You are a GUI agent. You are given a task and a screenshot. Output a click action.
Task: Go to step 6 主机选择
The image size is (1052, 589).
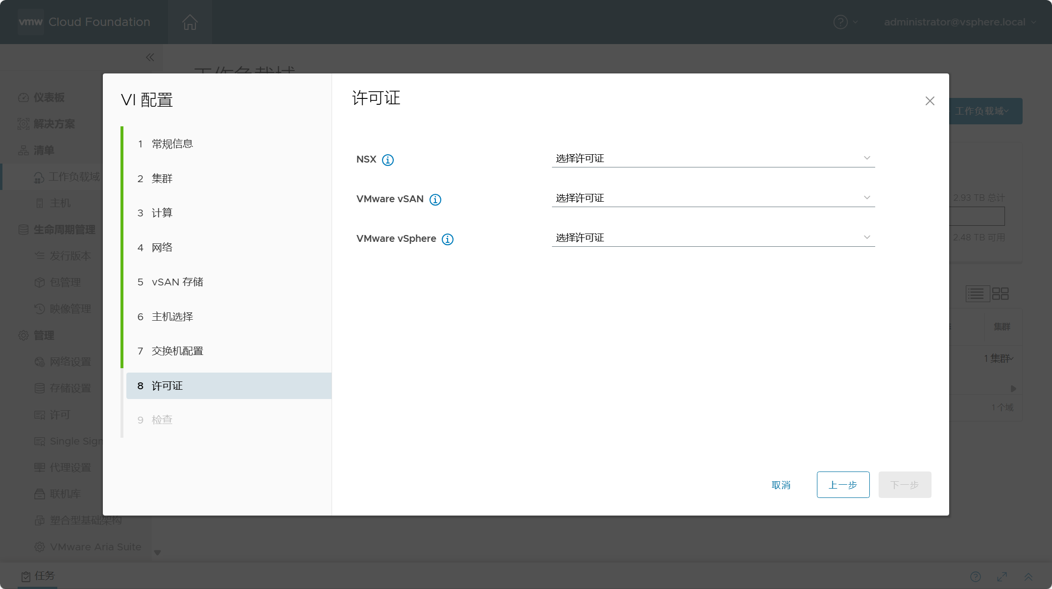coord(229,317)
